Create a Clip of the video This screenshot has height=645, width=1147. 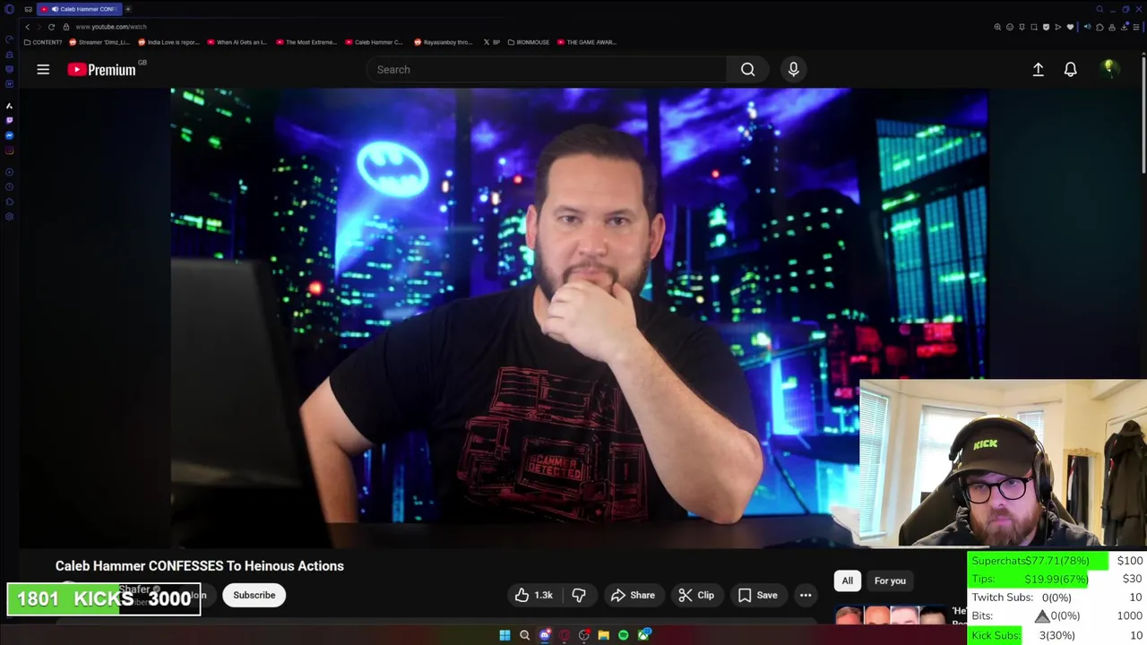point(696,595)
